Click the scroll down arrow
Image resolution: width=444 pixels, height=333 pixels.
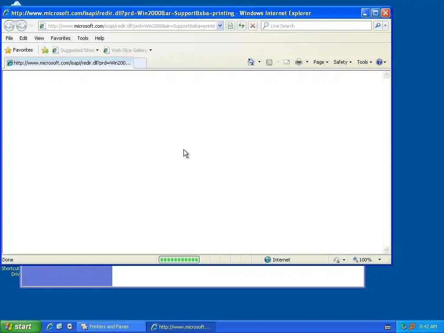point(386,249)
